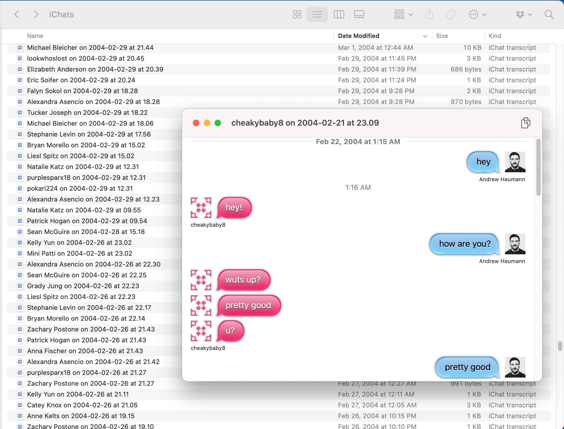This screenshot has height=429, width=564.
Task: Click the transcript window scrollbar
Action: pos(538,167)
